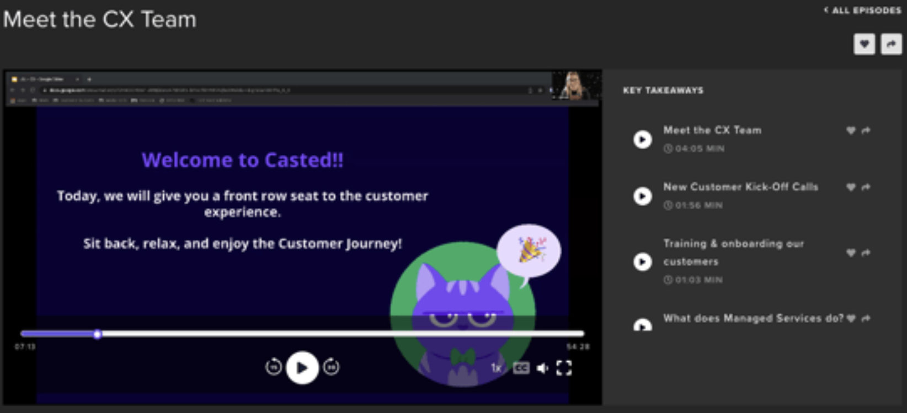Image resolution: width=907 pixels, height=413 pixels.
Task: Share the "Training & onboarding our customers" takeaway
Action: (x=866, y=253)
